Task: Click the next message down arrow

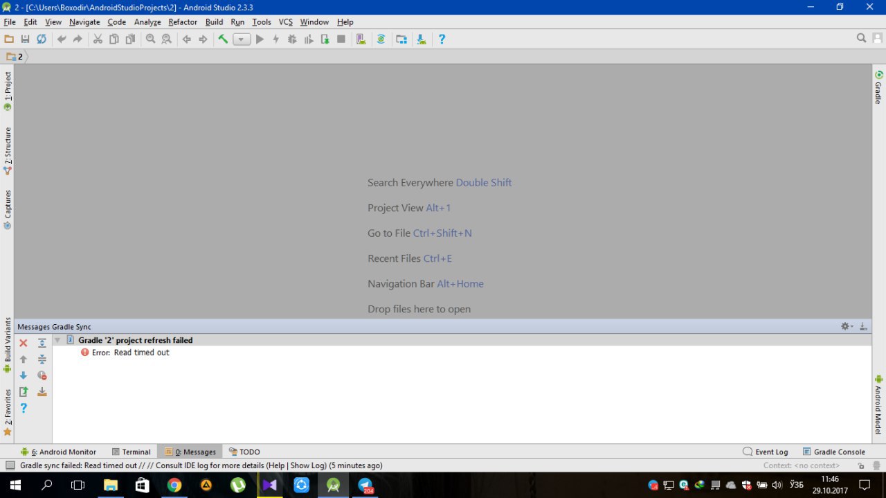Action: coord(24,375)
